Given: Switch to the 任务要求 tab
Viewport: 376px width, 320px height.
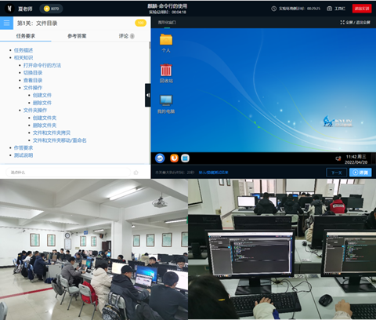Looking at the screenshot, I should tap(26, 36).
